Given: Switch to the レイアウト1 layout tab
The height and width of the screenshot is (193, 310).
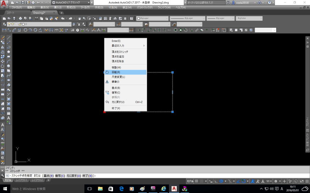Looking at the screenshot, I should click(x=22, y=180).
